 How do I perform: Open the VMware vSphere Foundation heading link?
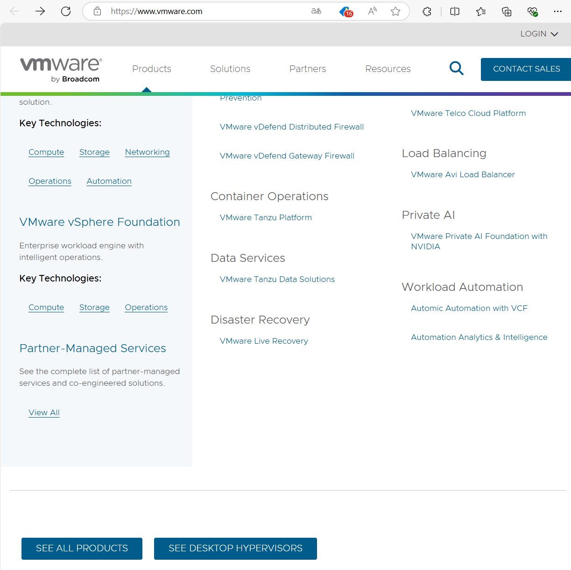[99, 222]
